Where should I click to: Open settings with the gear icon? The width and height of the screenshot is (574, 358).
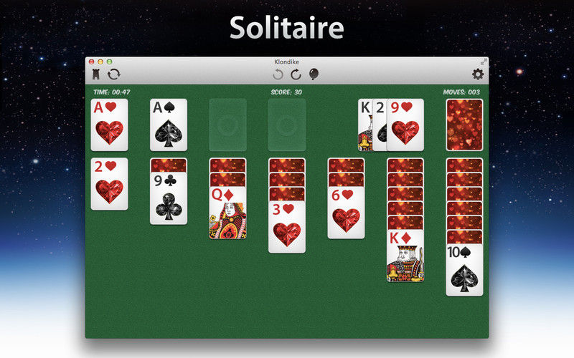pyautogui.click(x=478, y=74)
